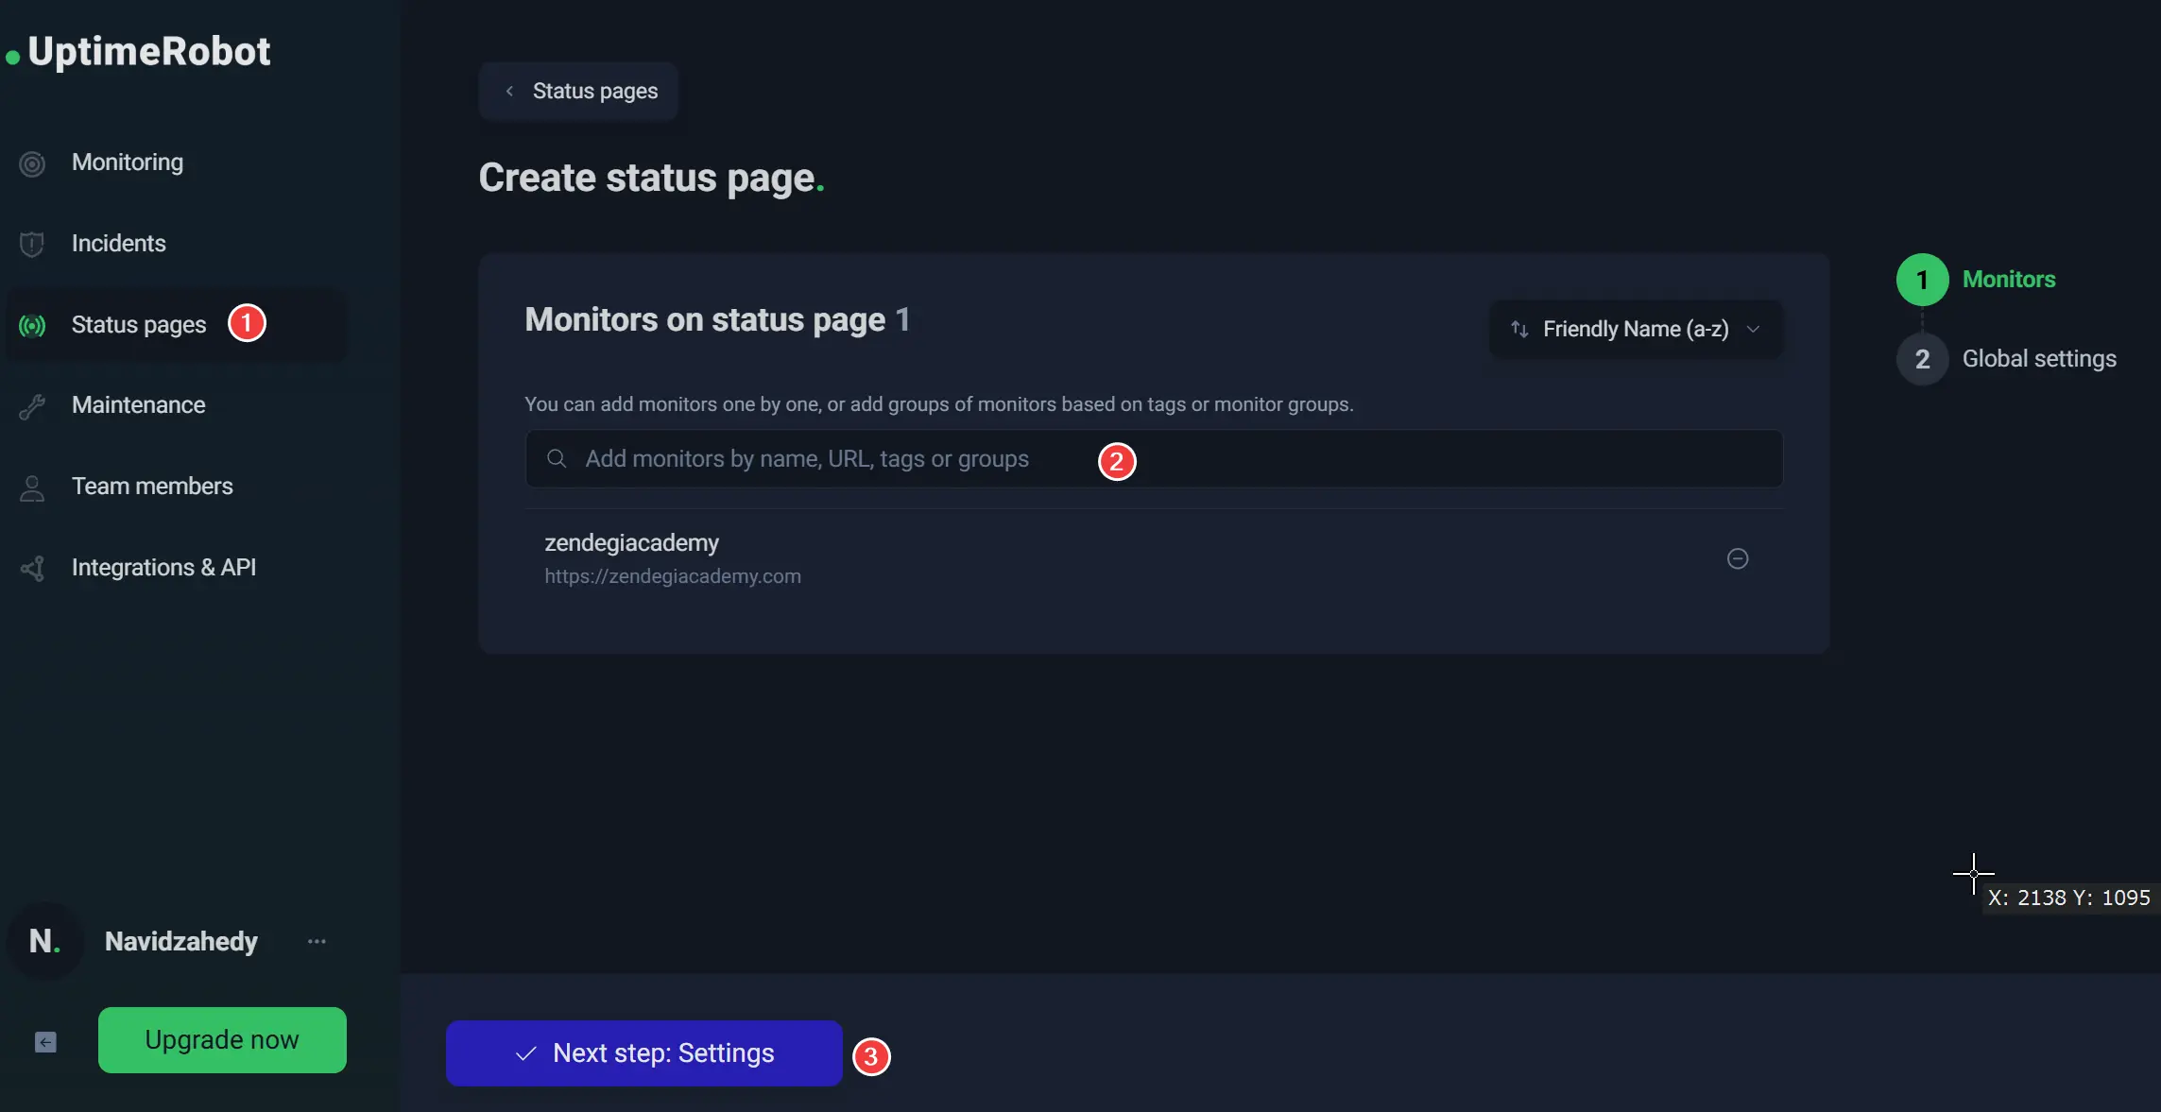The height and width of the screenshot is (1112, 2161).
Task: Open UptimeRobot home via logo
Action: [x=138, y=52]
